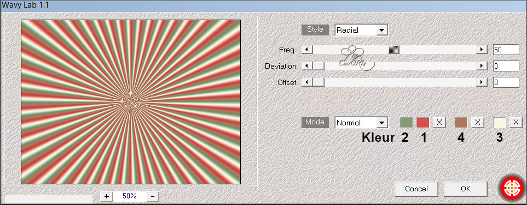Click the zoom in plus button
This screenshot has height=205, width=527.
click(107, 196)
